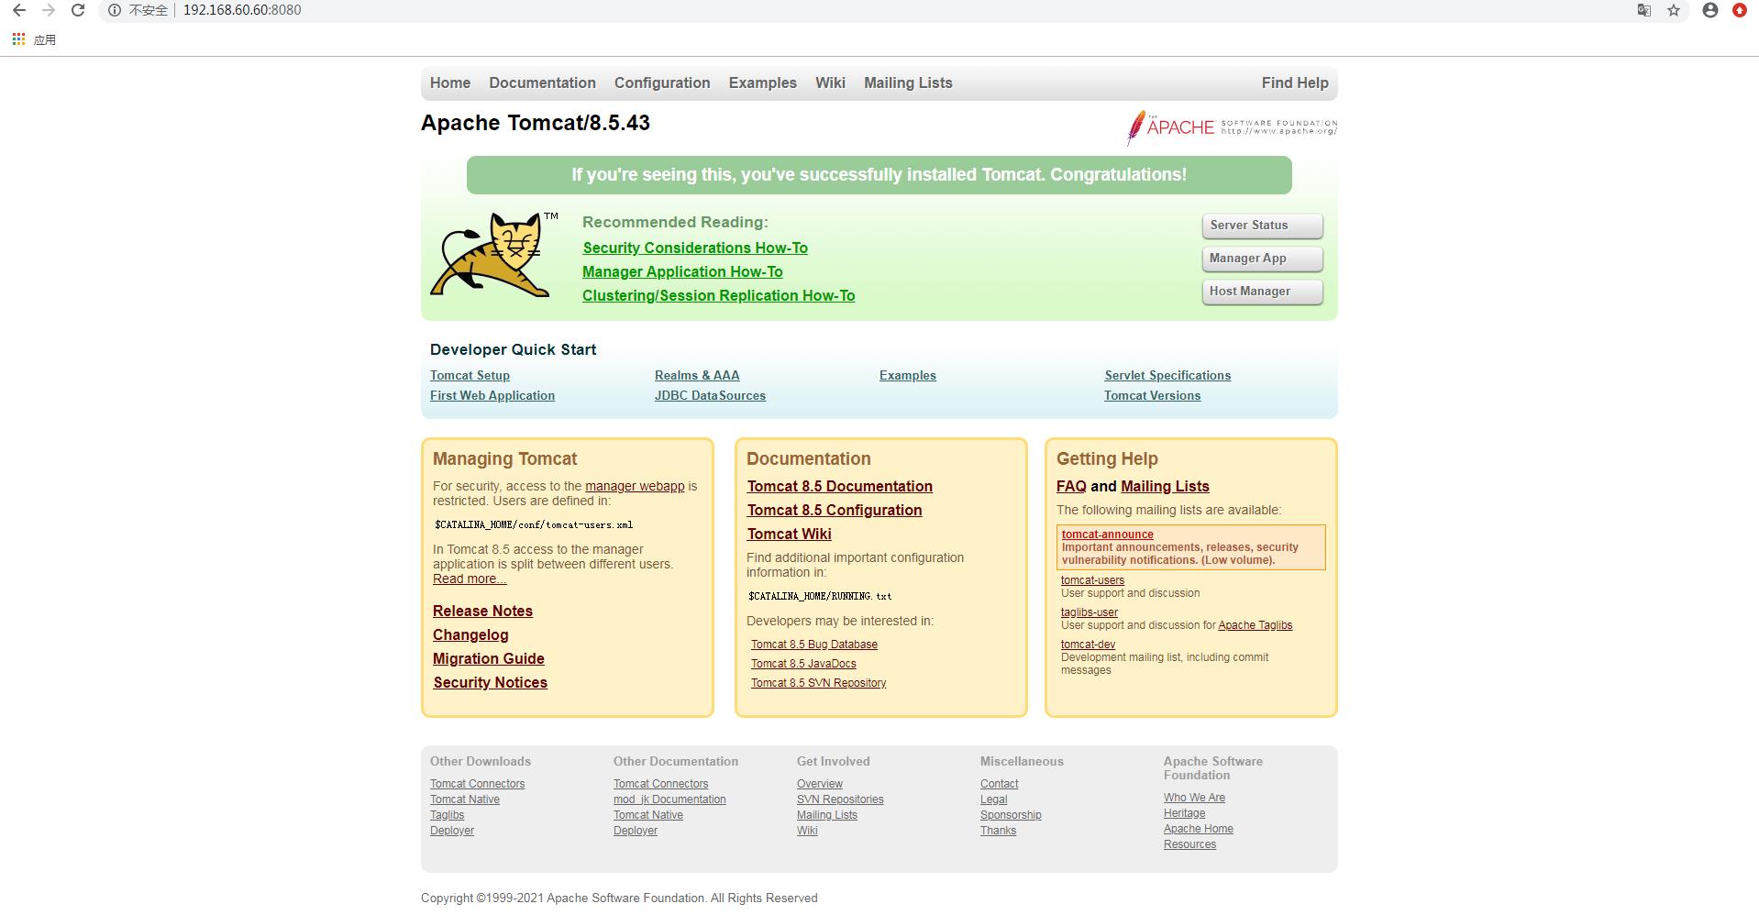
Task: Click the browser forward arrow icon
Action: tap(49, 10)
